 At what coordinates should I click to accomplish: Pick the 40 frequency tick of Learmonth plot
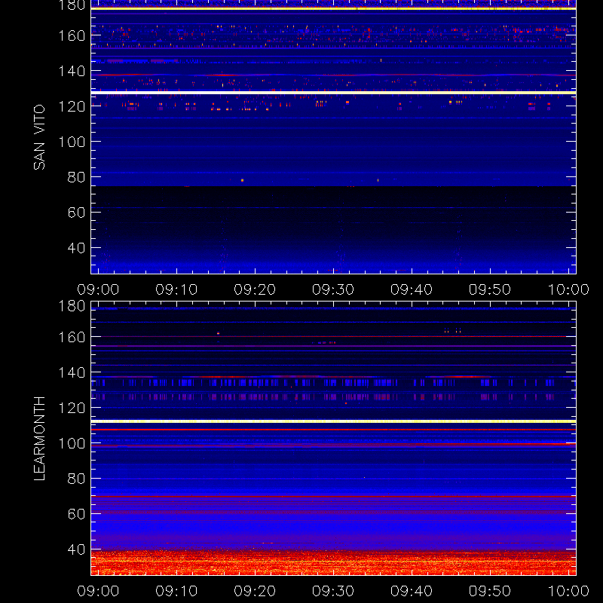pyautogui.click(x=76, y=549)
